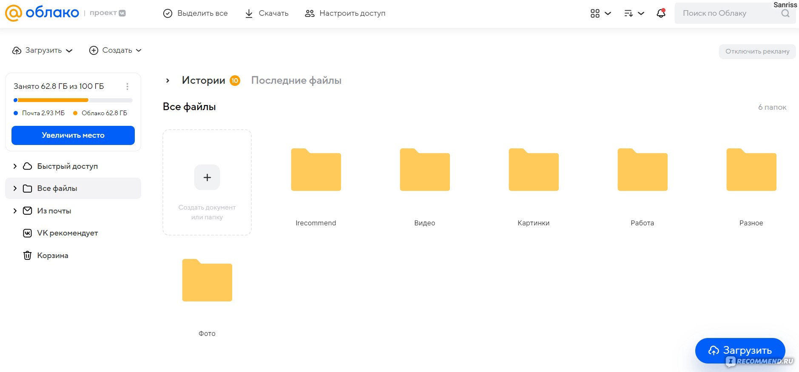This screenshot has height=372, width=799.
Task: Click the Облако 62.8 ГБ legend
Action: coord(100,113)
